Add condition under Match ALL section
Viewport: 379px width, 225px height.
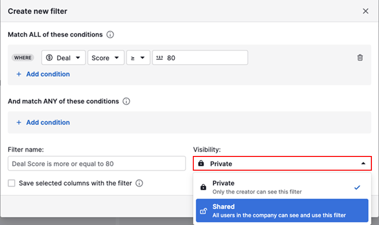pyautogui.click(x=47, y=74)
